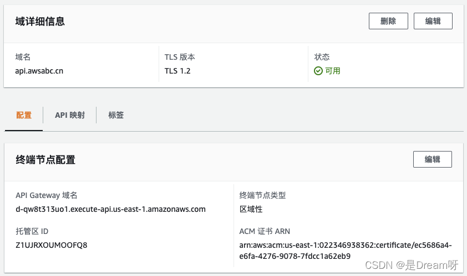Click the API Gateway 域名 field label

(x=47, y=195)
